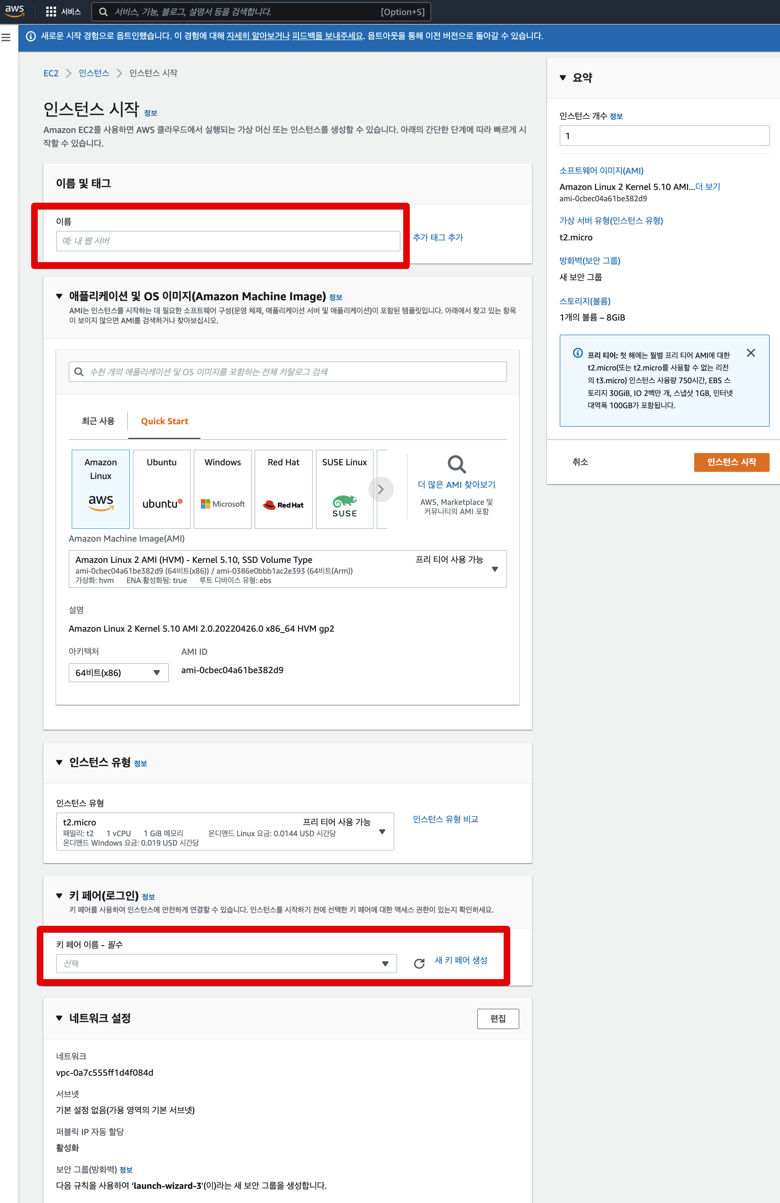The image size is (780, 1203).
Task: Click the 취소 button
Action: [580, 462]
